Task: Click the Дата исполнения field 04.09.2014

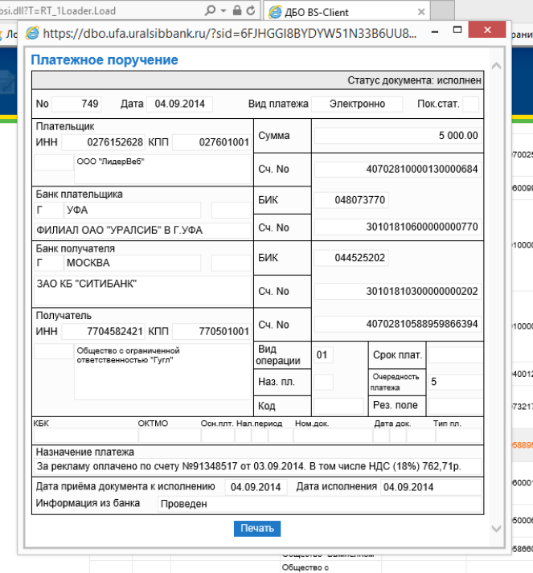Action: (x=431, y=487)
